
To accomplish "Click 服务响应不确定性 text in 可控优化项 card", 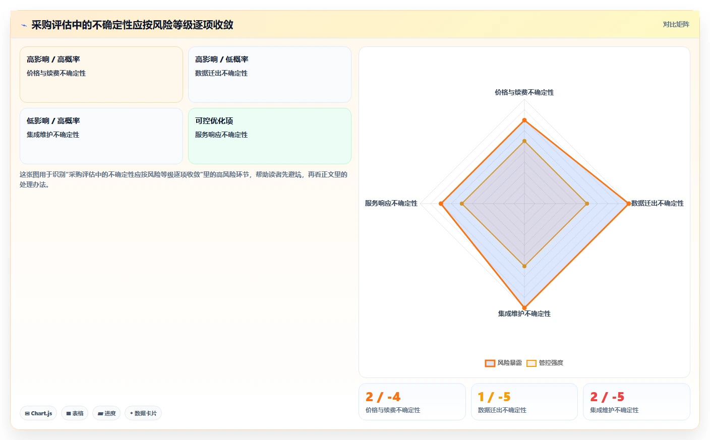I will 221,135.
